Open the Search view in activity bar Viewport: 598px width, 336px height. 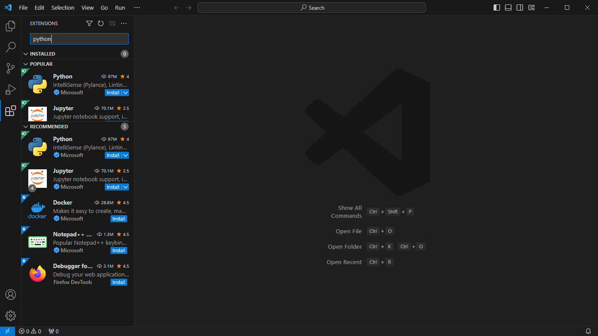click(11, 47)
